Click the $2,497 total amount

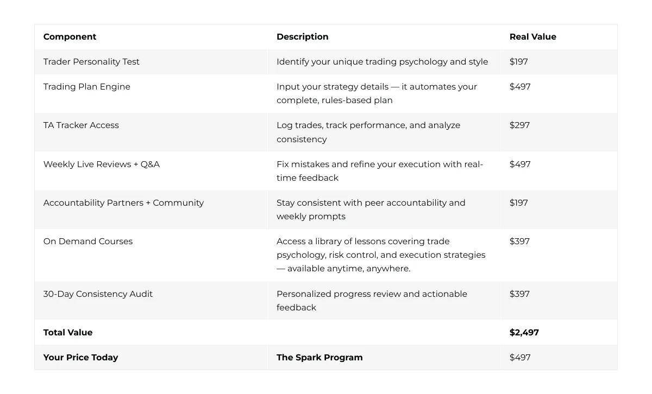click(524, 332)
